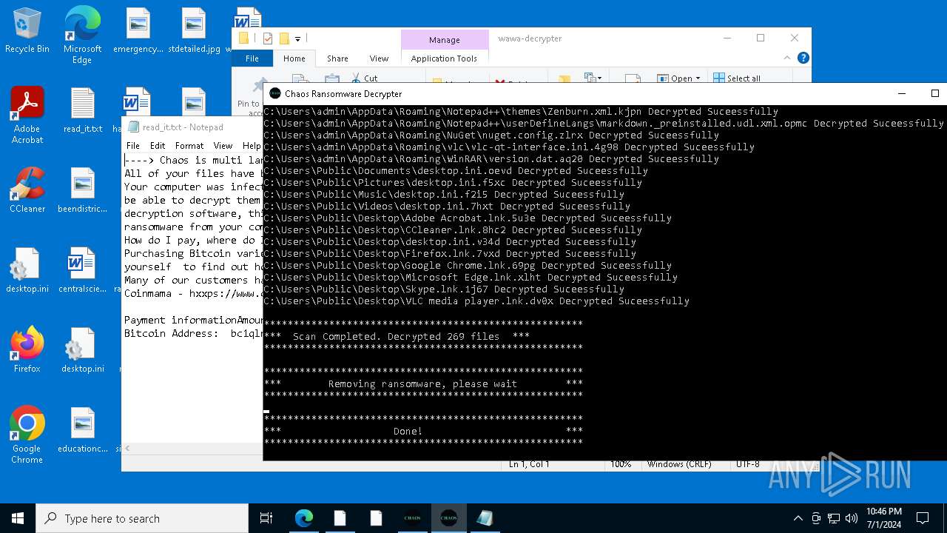Click 'Removing ransomware, please wait' console line
This screenshot has width=947, height=533.
pos(422,383)
